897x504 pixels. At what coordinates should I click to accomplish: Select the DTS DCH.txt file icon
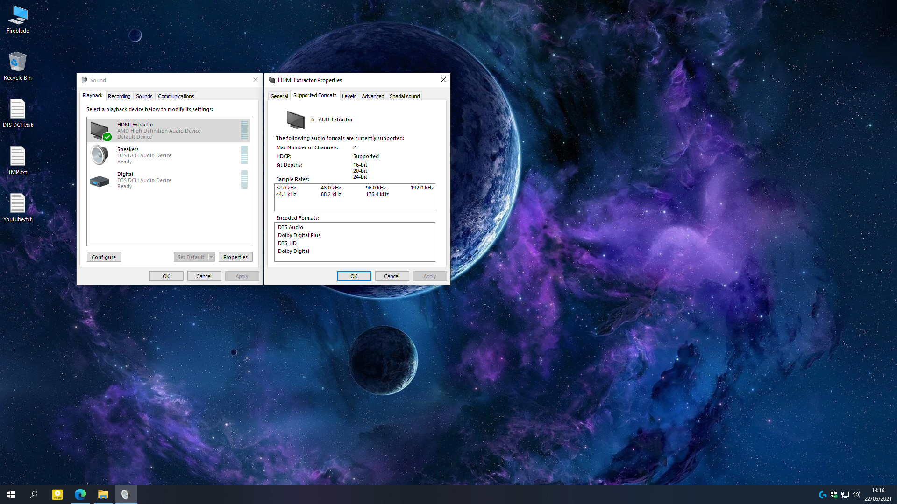18,113
